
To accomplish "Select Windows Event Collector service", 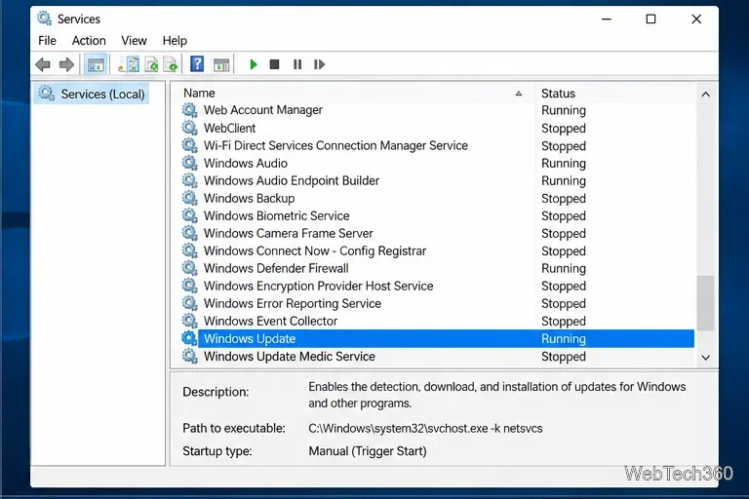I will [x=270, y=321].
